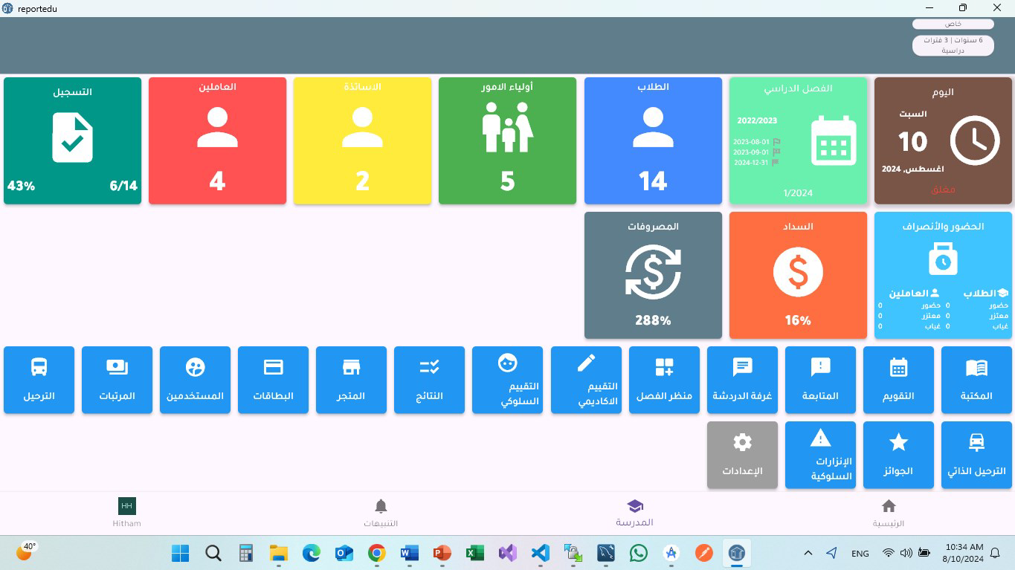The height and width of the screenshot is (570, 1015).
Task: Open the Payments (السداد) orange tile
Action: tap(798, 275)
